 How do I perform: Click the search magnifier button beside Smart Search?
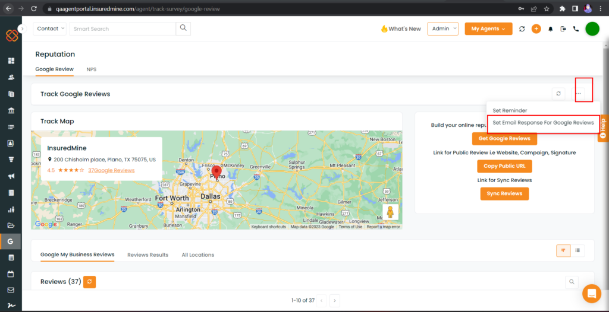[x=183, y=28]
